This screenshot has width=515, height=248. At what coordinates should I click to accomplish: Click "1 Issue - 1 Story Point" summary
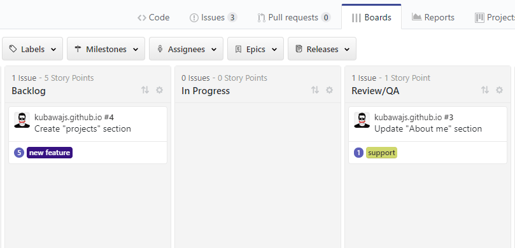pyautogui.click(x=391, y=78)
